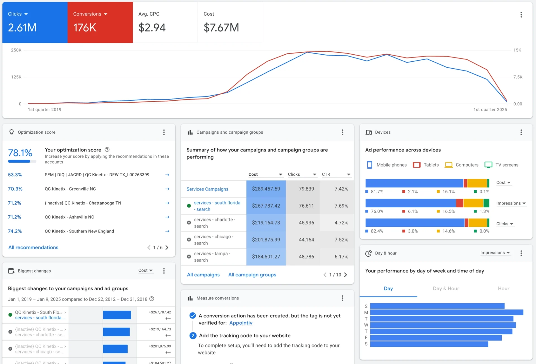This screenshot has width=536, height=364.
Task: Click date comparison help icon in Biggest changes
Action: 152,299
